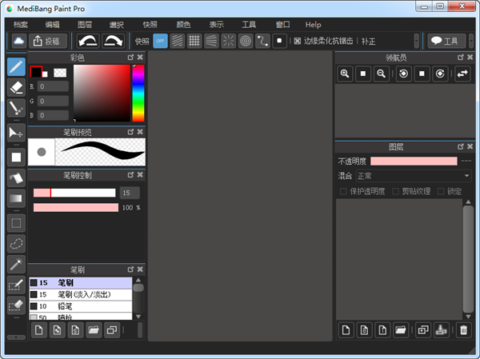Image resolution: width=480 pixels, height=359 pixels.
Task: Enable the 保护透明度 checkbox
Action: (344, 191)
